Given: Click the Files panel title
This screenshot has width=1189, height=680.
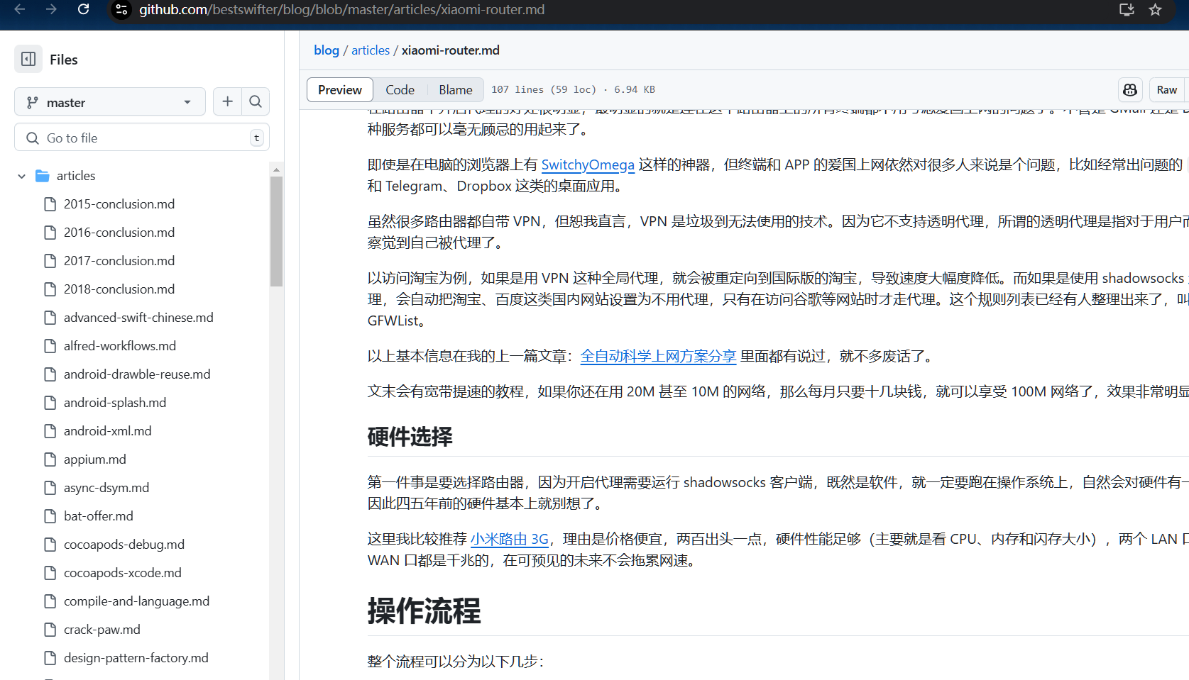Looking at the screenshot, I should (x=63, y=60).
